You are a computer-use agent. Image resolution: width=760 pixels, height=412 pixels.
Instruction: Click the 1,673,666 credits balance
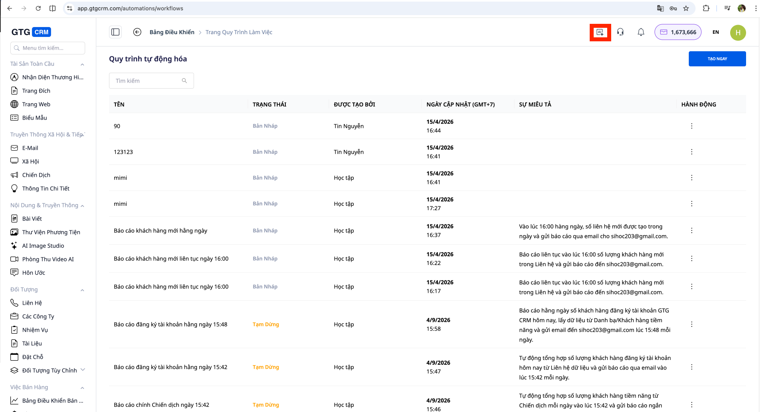coord(678,32)
